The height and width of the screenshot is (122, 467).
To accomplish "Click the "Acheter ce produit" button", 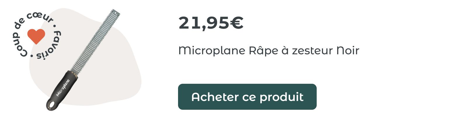I will tap(247, 97).
